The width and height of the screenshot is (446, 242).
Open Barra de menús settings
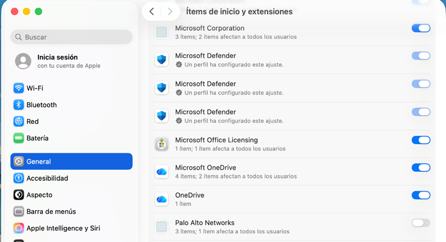click(51, 211)
